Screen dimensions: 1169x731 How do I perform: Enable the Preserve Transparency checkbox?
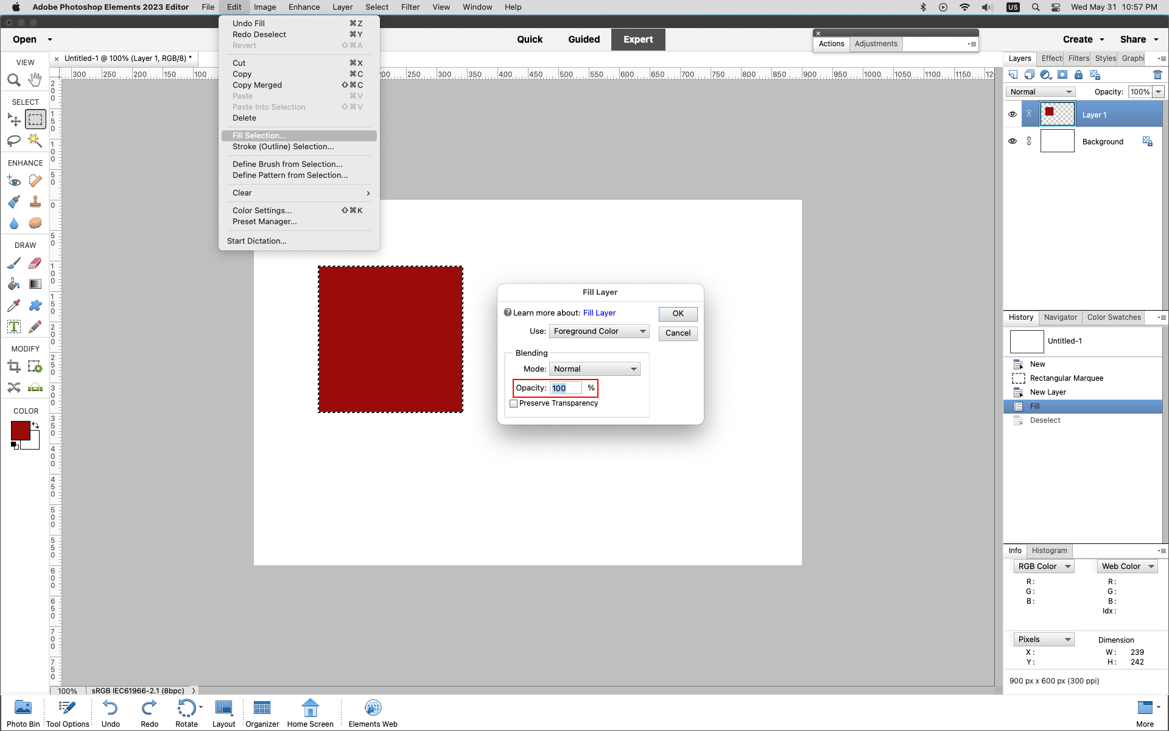click(x=514, y=403)
